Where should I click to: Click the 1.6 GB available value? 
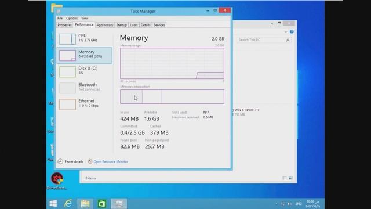point(152,118)
